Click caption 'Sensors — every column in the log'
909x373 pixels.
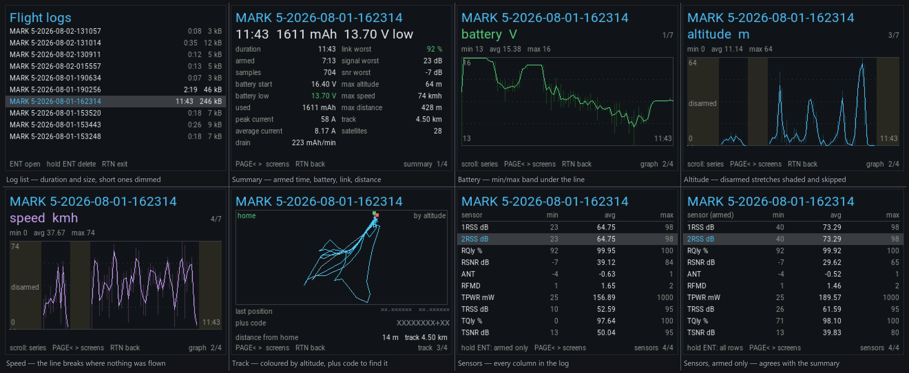pyautogui.click(x=513, y=363)
